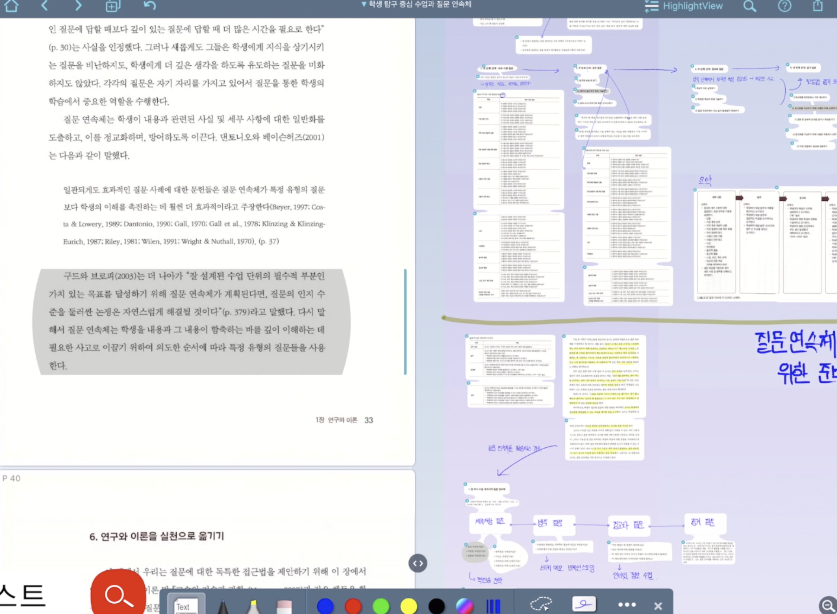
Task: Click the panel divider resize handle
Action: [417, 563]
